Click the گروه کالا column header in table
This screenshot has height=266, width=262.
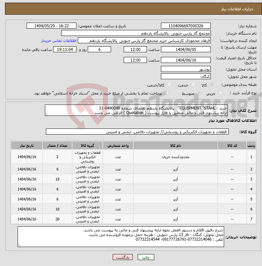tap(87, 145)
